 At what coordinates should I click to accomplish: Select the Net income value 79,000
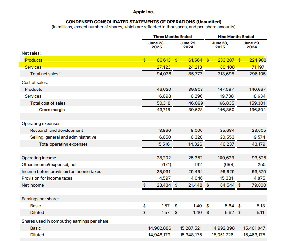coord(259,185)
